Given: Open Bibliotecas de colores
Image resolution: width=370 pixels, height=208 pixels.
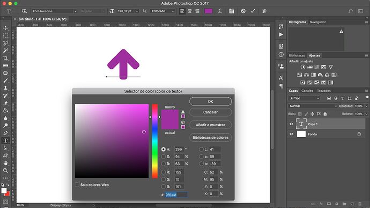Looking at the screenshot, I should point(211,138).
